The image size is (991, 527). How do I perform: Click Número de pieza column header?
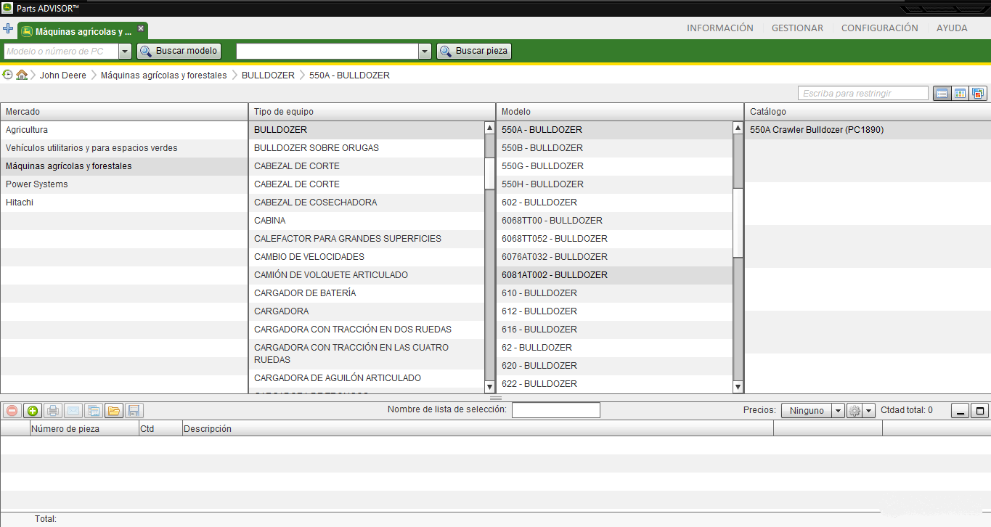tap(84, 428)
